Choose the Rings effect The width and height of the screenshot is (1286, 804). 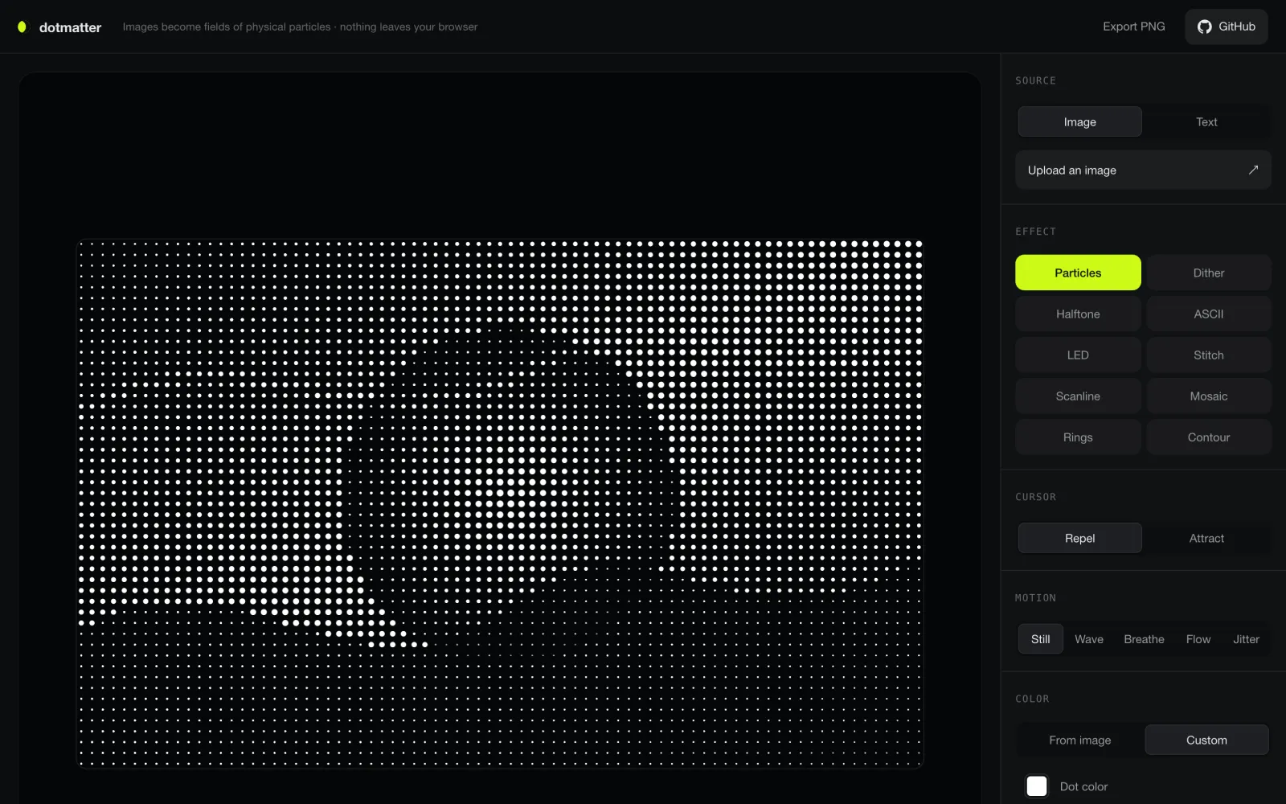[x=1078, y=437]
